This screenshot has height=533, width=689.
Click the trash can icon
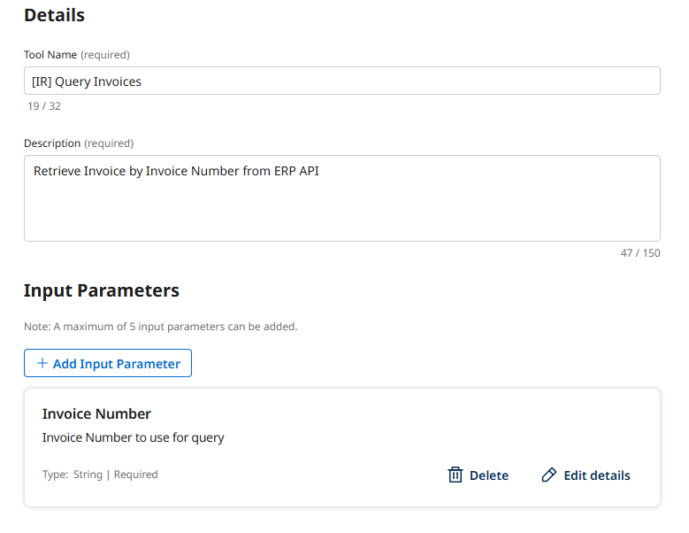(x=456, y=475)
